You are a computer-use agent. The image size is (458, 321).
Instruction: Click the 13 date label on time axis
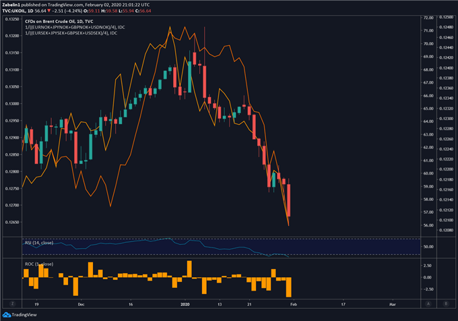[x=220, y=304]
